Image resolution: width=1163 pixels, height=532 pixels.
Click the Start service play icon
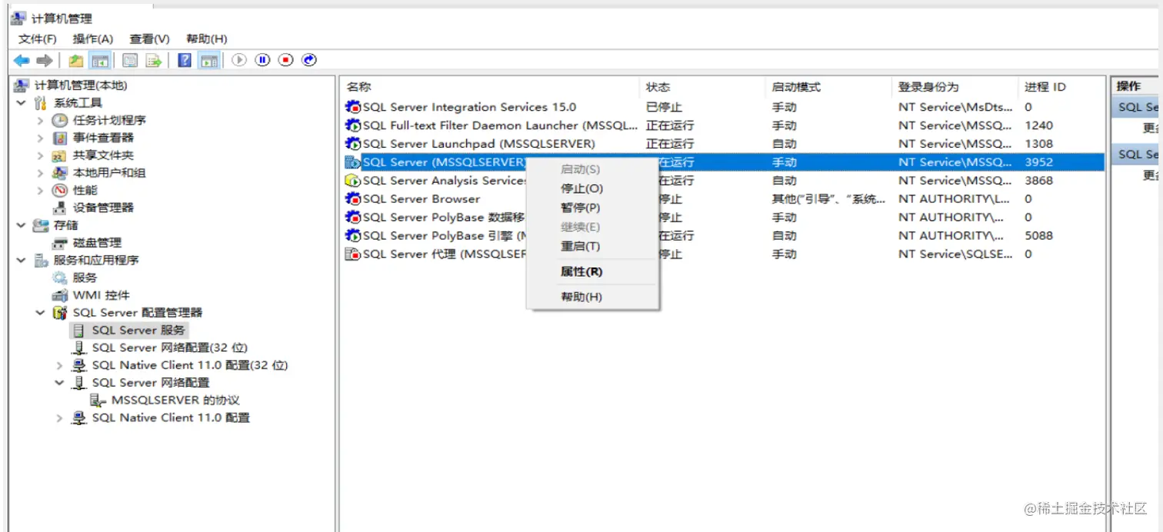point(239,60)
